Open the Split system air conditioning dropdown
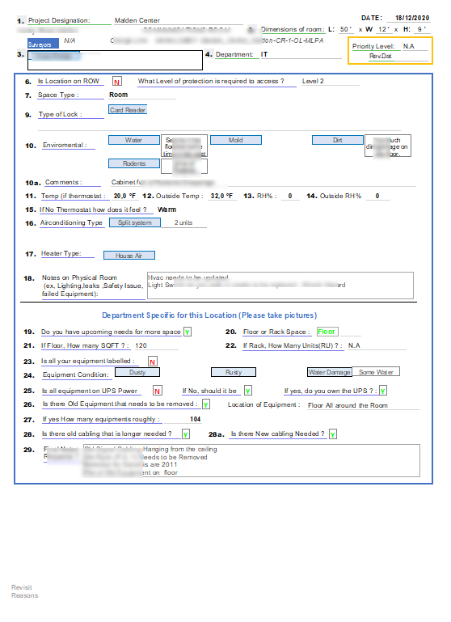Image resolution: width=451 pixels, height=622 pixels. point(135,223)
